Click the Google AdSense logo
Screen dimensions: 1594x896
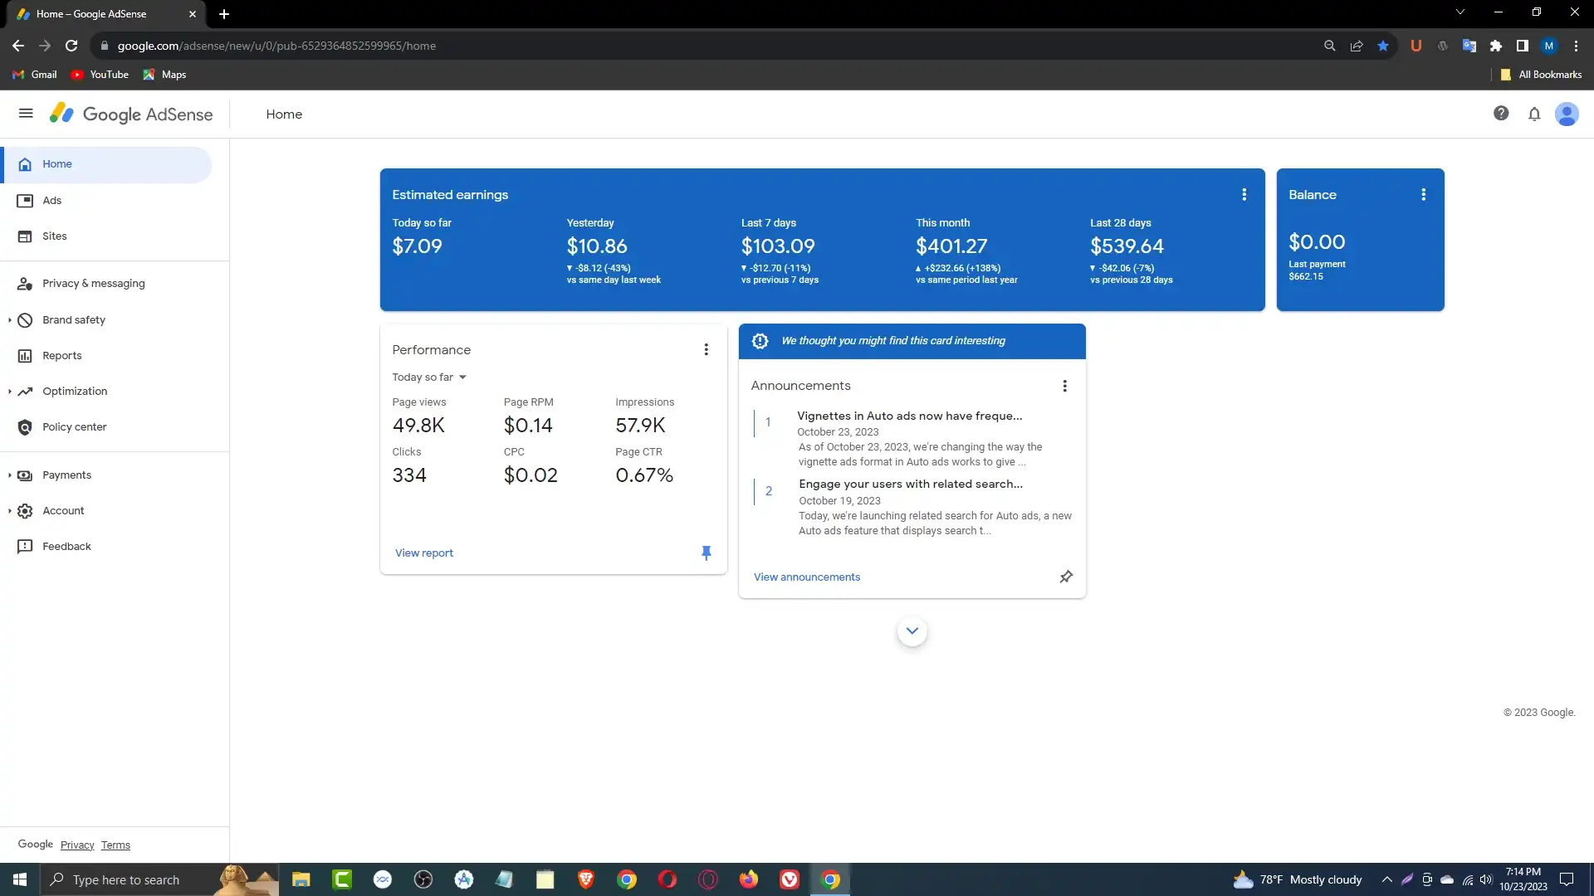click(131, 114)
